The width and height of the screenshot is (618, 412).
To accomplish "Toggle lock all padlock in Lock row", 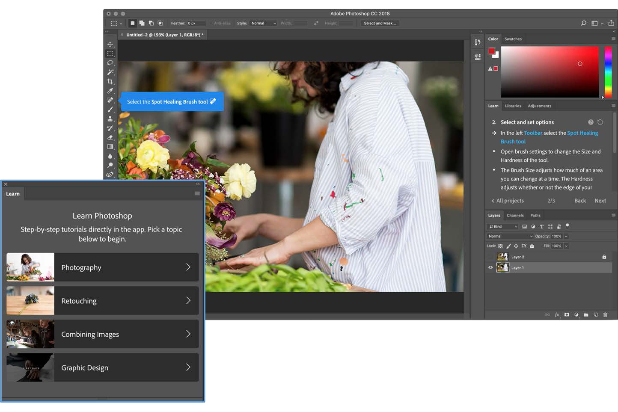I will [x=532, y=246].
